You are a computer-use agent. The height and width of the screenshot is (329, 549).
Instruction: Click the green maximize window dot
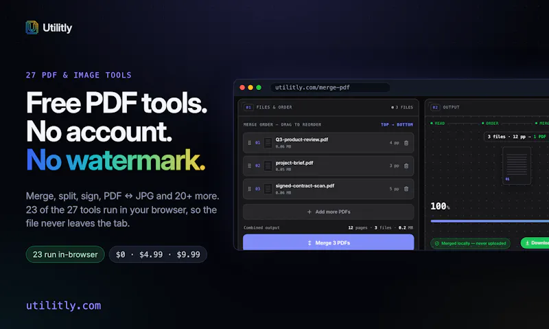[x=259, y=88]
